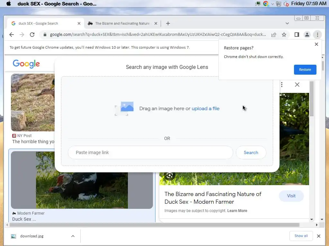Click the page scroll down arrow
This screenshot has height=246, width=329.
[322, 219]
